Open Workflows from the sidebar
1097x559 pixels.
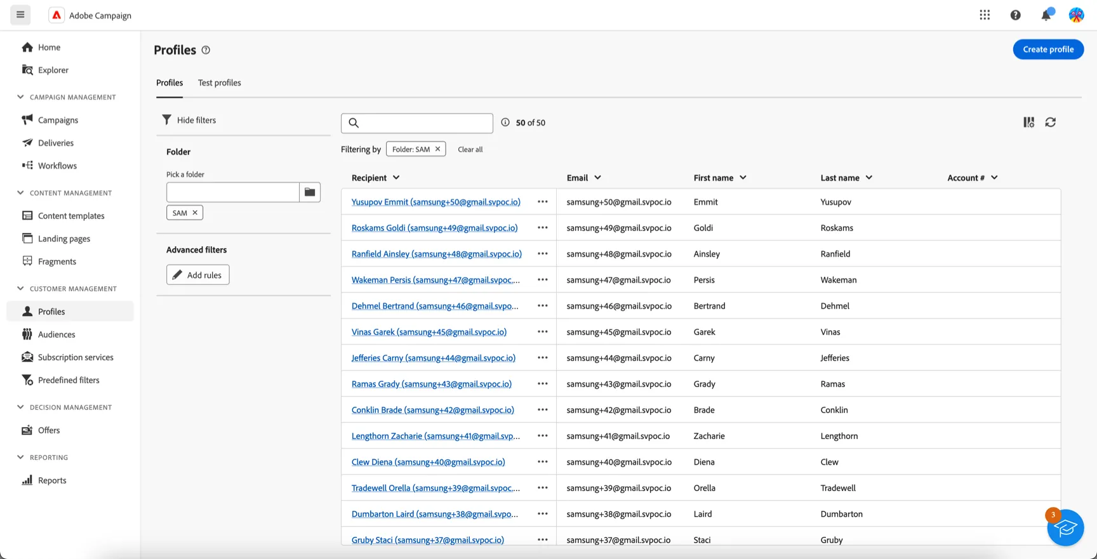pos(57,166)
